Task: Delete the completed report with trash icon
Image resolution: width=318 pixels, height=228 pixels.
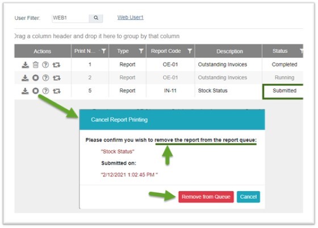Action: [36, 65]
